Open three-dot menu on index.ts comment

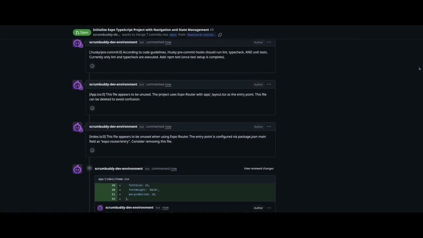(x=269, y=127)
